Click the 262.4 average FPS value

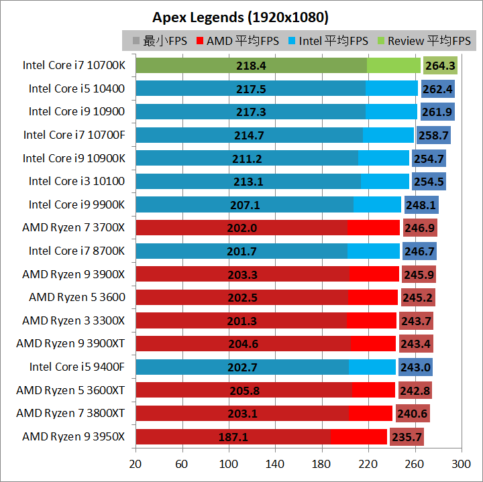pos(437,89)
